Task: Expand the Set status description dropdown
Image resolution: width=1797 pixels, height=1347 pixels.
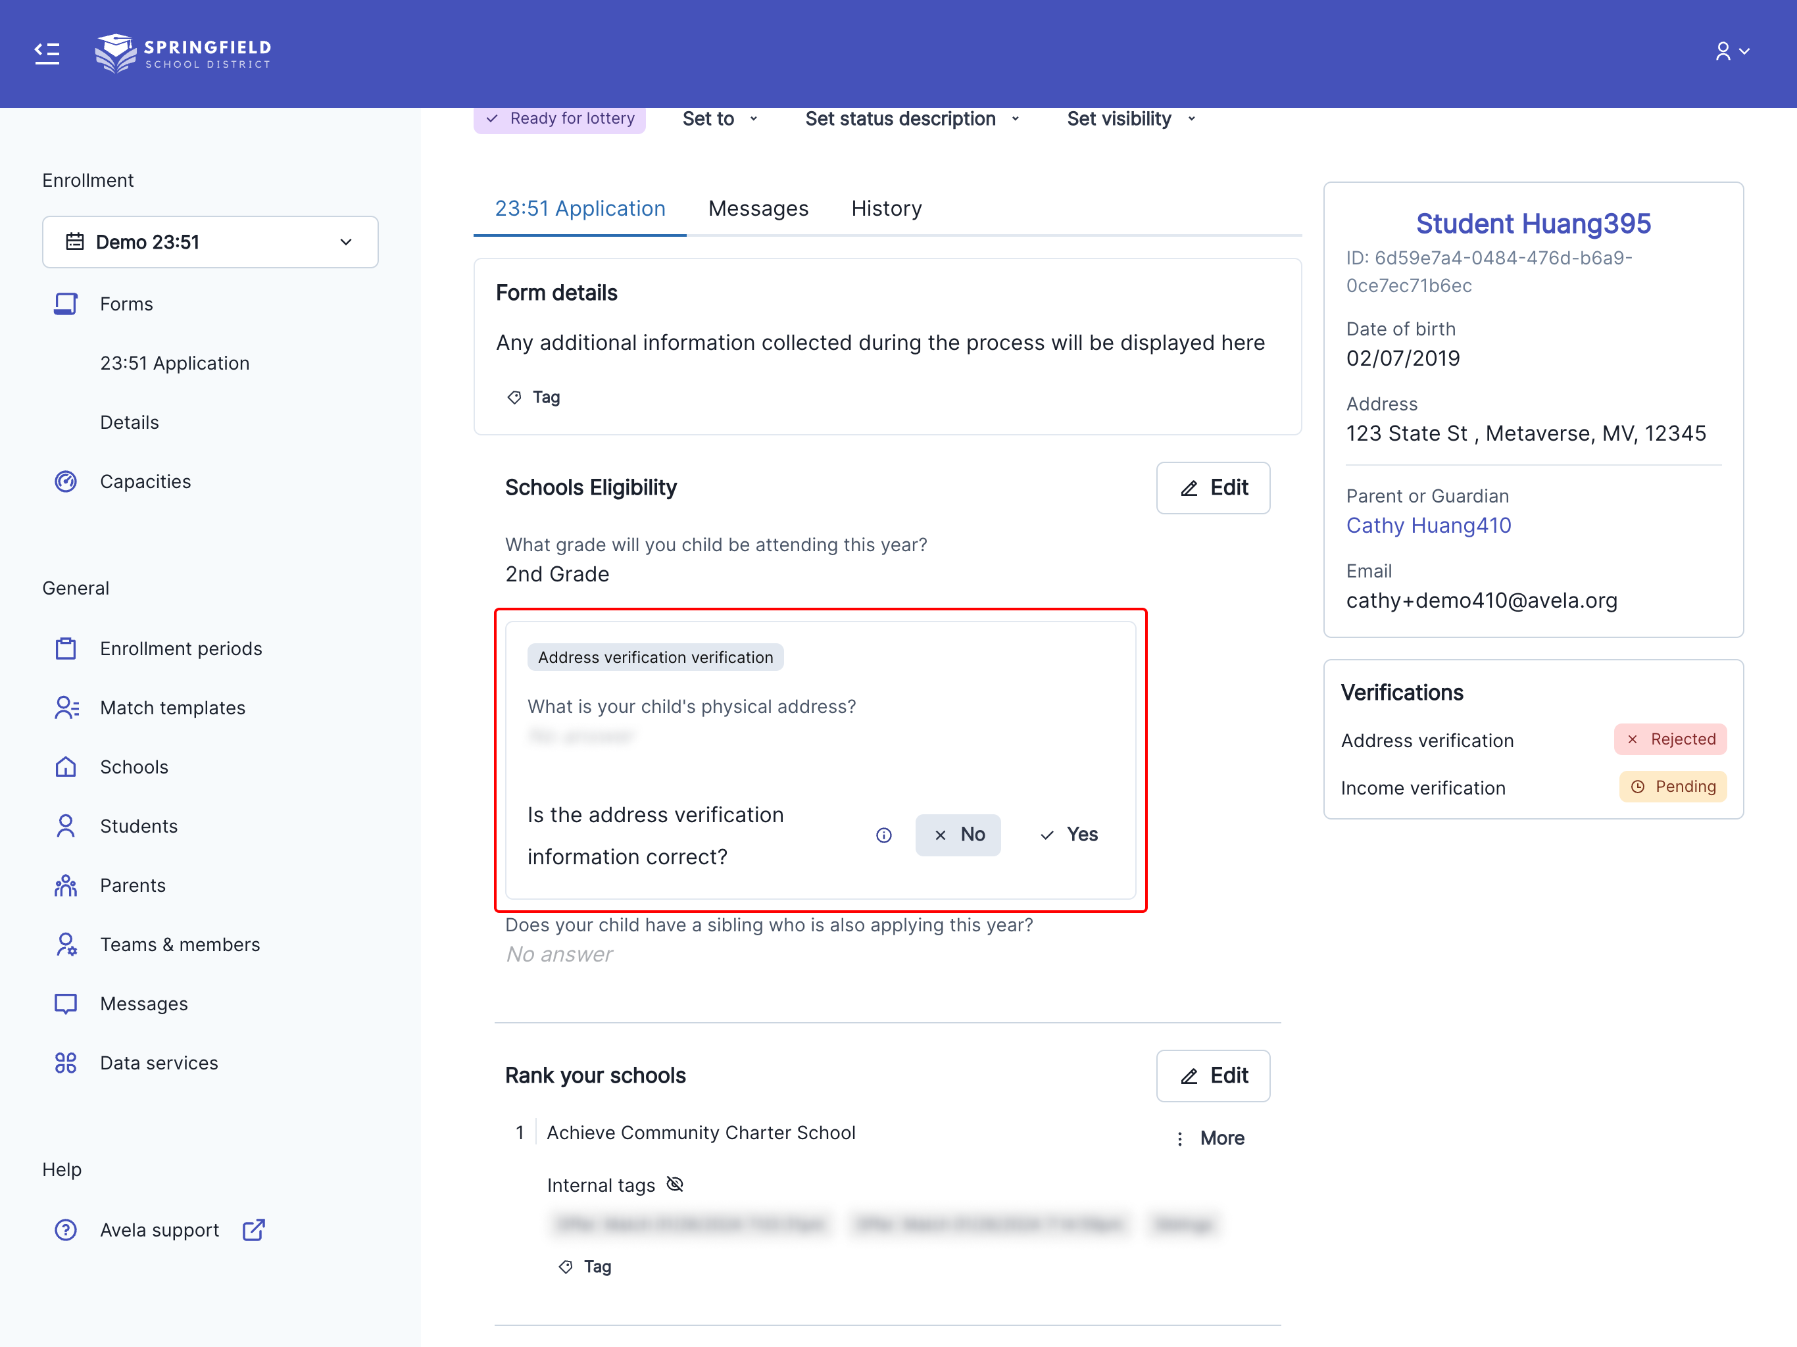Action: coord(912,118)
